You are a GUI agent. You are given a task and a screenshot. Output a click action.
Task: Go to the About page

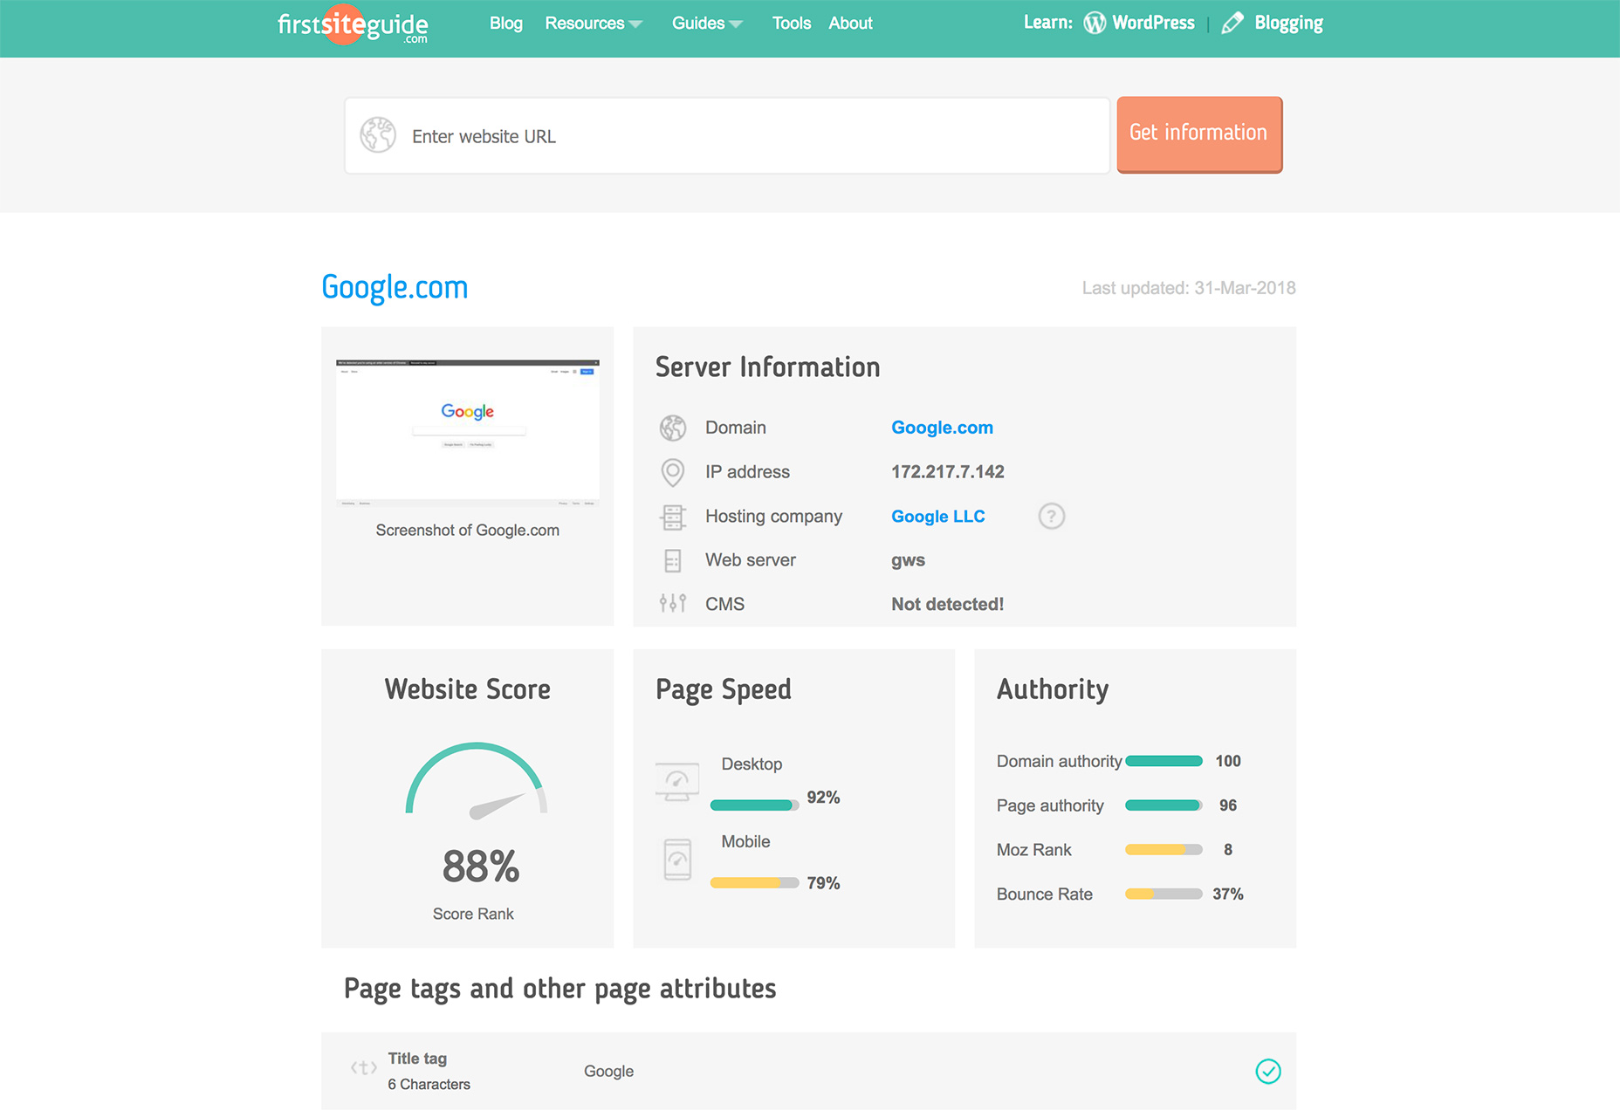[850, 24]
